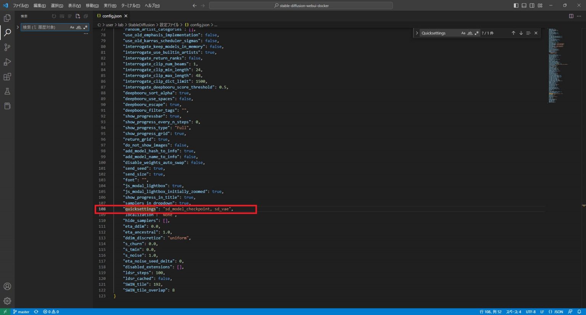This screenshot has width=586, height=315.
Task: Enable regular expression search
Action: (476, 33)
